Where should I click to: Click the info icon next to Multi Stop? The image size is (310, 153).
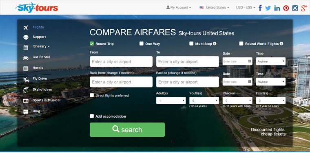pyautogui.click(x=215, y=44)
